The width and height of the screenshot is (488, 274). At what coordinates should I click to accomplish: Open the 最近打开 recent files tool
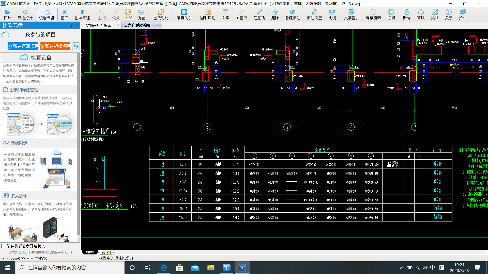[x=25, y=14]
